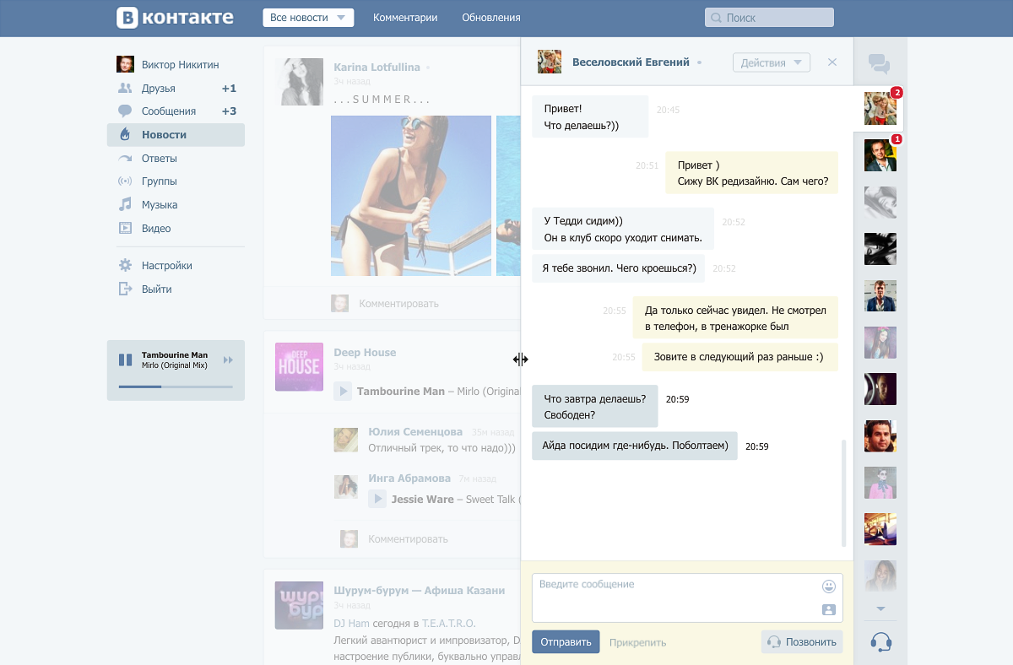Skip to the next track in the mini player

pyautogui.click(x=228, y=360)
